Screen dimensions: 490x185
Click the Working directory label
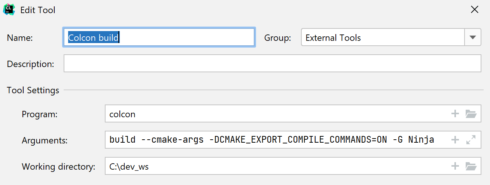coord(58,167)
